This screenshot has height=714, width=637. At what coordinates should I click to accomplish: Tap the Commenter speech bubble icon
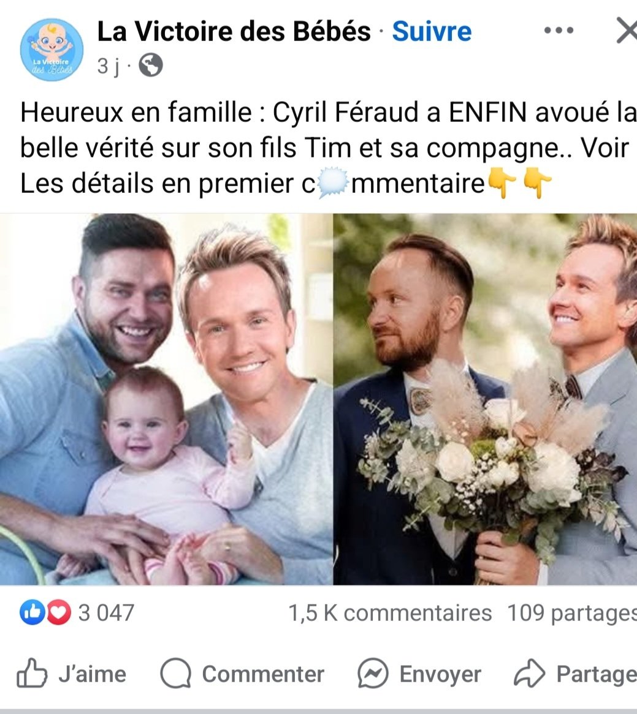pyautogui.click(x=175, y=673)
